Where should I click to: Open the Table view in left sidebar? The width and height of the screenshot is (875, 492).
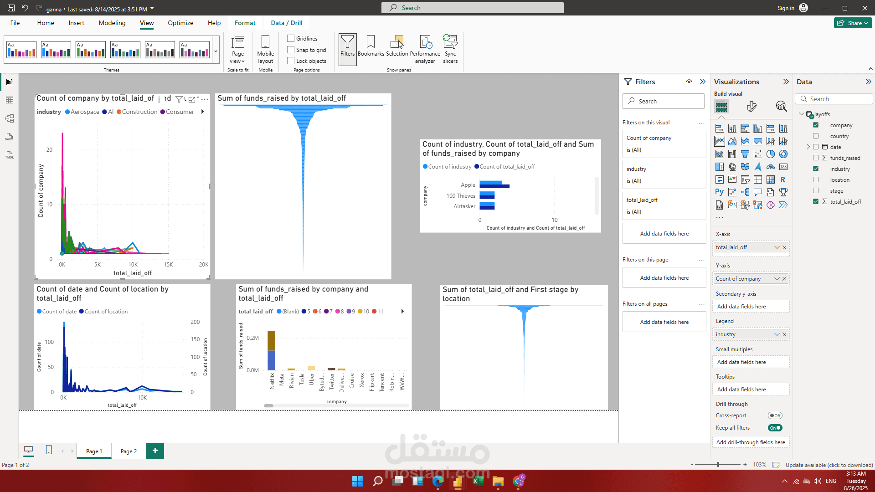tap(10, 100)
